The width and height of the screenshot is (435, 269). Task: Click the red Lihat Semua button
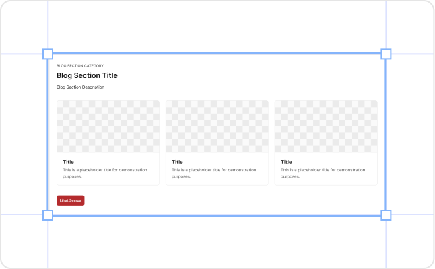pos(71,200)
